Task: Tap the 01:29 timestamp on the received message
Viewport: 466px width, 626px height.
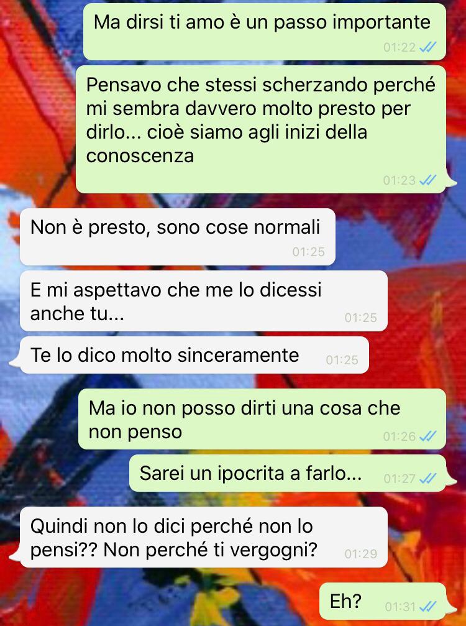Action: [360, 553]
